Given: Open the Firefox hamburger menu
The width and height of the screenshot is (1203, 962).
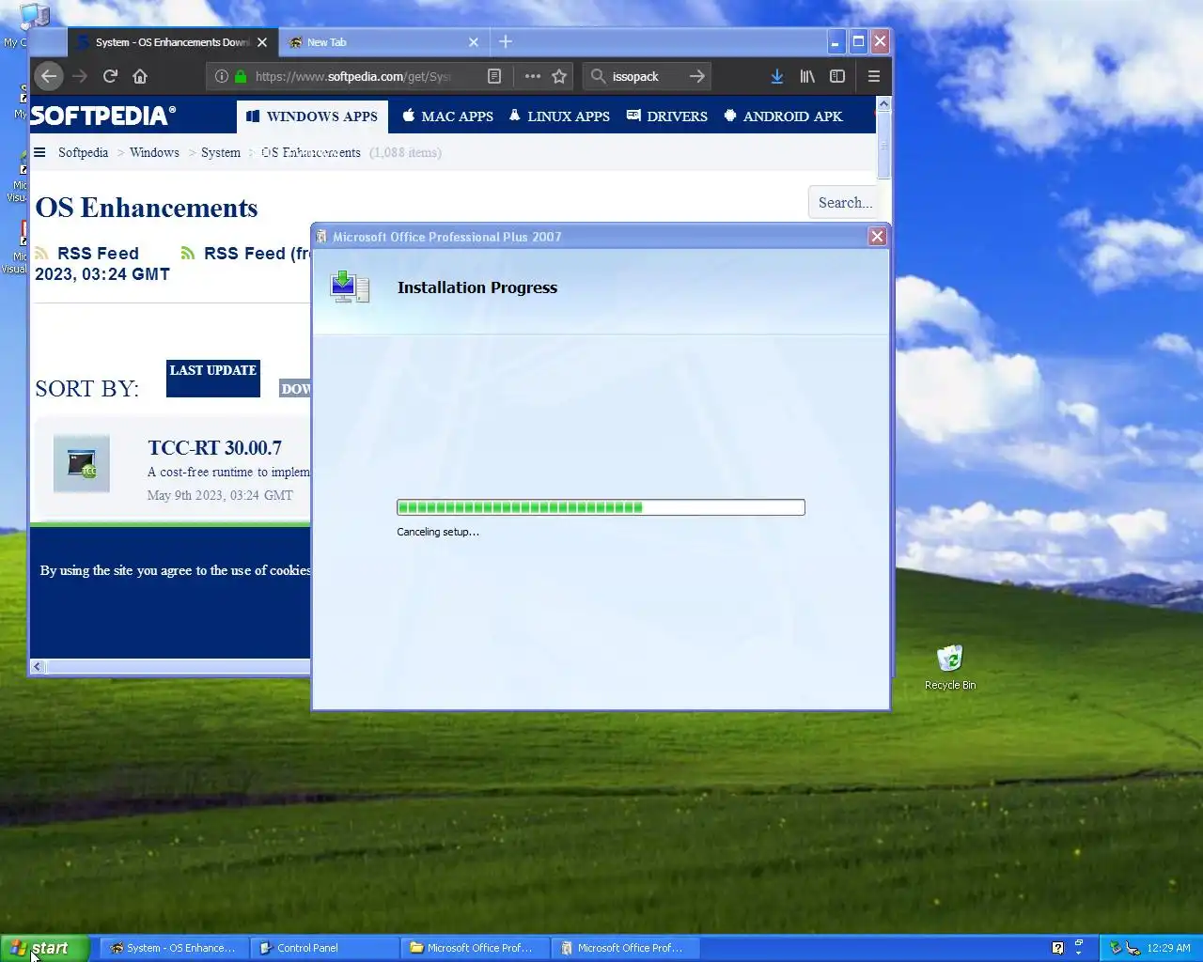Looking at the screenshot, I should 873,76.
